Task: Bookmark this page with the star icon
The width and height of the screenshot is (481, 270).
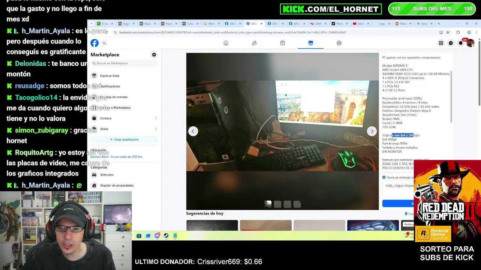Action: click(x=448, y=32)
